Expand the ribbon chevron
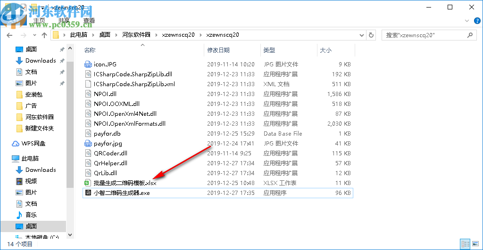The height and width of the screenshot is (250, 483). (x=467, y=21)
